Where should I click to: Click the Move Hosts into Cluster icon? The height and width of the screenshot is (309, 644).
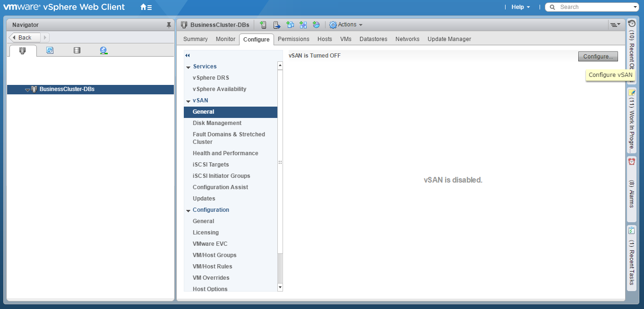277,25
